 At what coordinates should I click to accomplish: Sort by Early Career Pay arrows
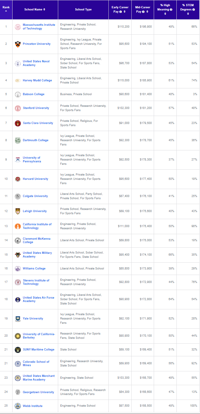[x=124, y=12]
